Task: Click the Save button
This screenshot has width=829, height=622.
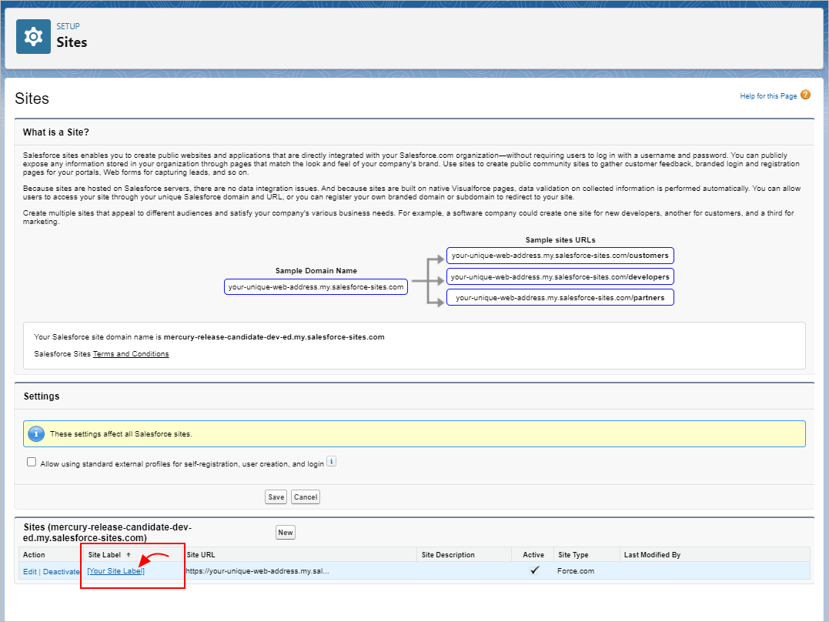Action: (276, 497)
